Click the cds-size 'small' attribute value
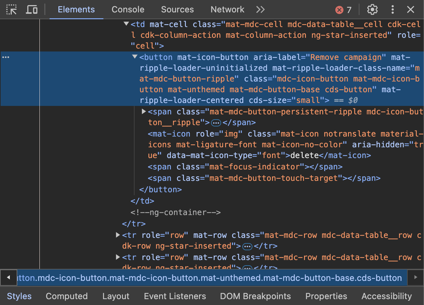 click(x=308, y=100)
